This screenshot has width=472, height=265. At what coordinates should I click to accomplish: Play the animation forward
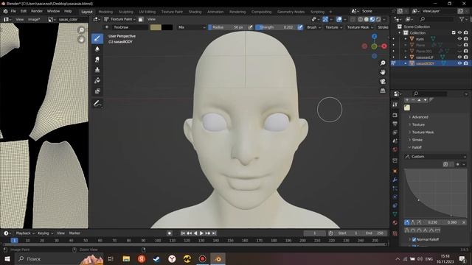(x=201, y=233)
